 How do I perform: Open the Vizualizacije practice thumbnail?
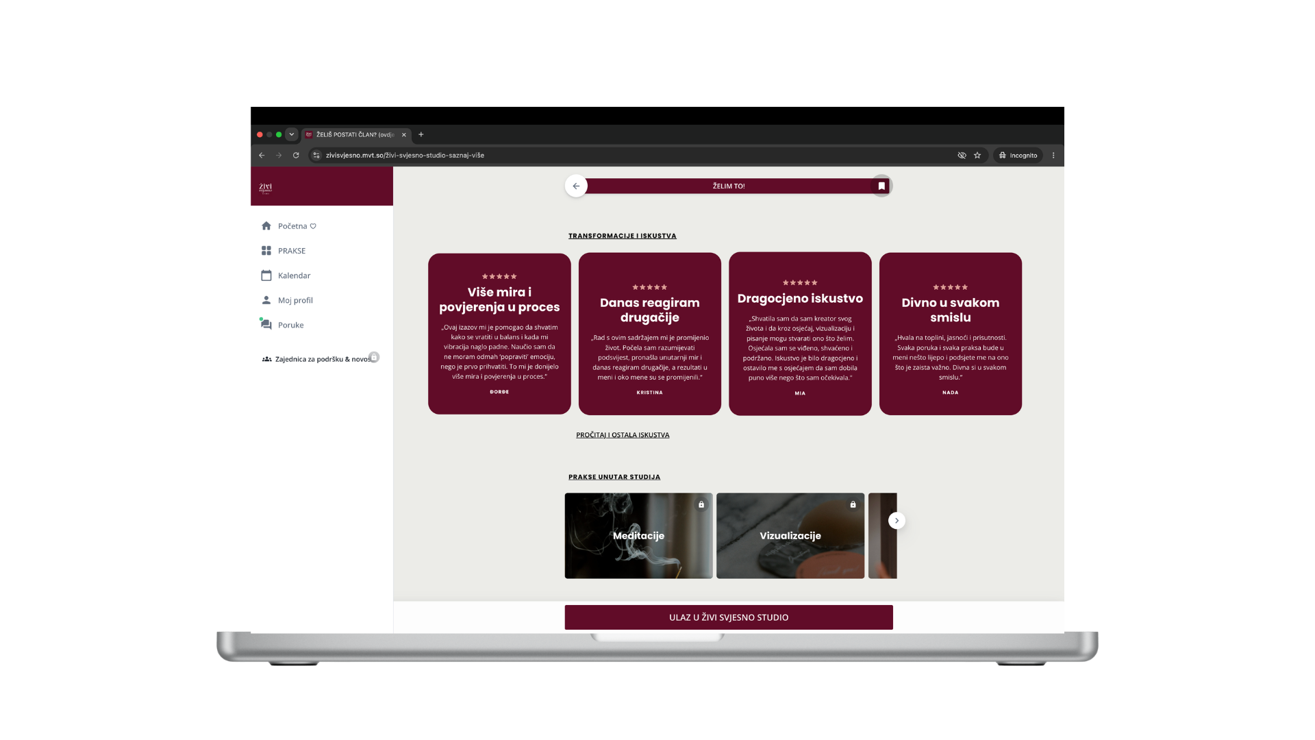(x=790, y=536)
